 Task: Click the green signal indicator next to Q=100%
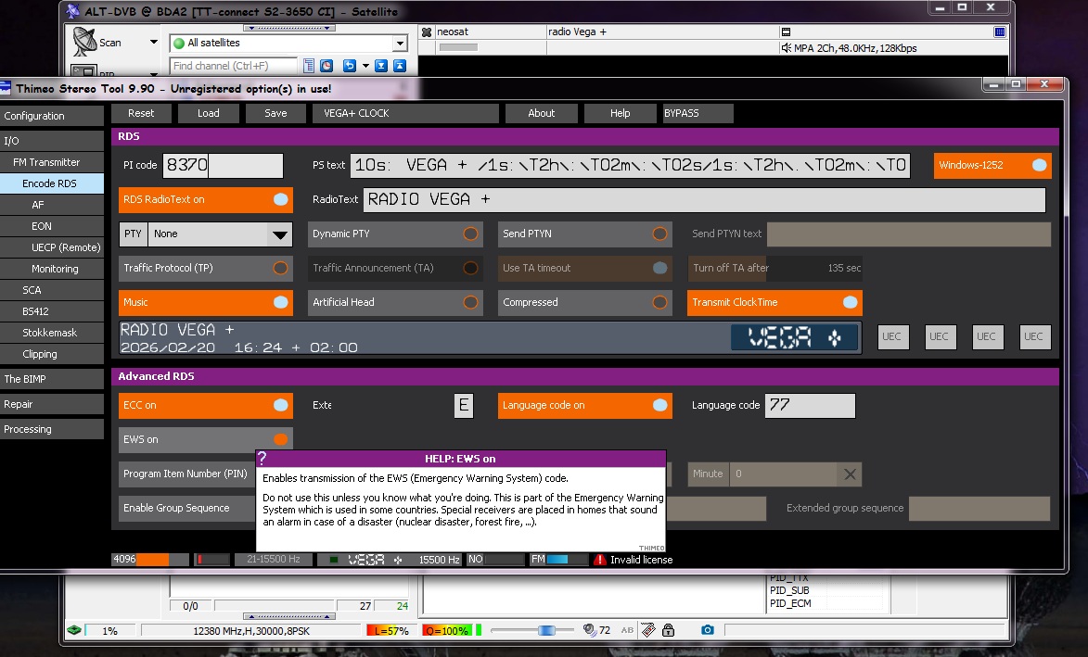click(x=479, y=630)
